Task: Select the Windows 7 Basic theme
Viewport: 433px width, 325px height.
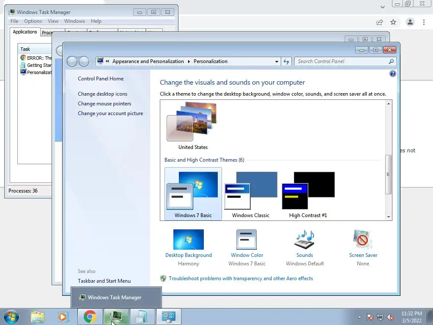Action: pyautogui.click(x=193, y=194)
